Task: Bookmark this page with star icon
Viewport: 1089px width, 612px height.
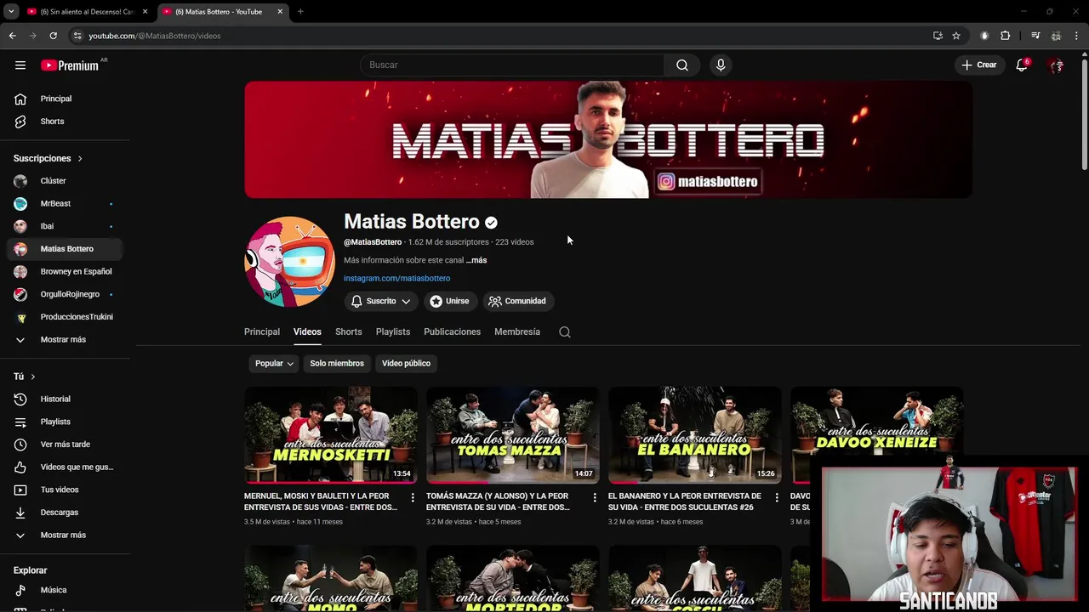Action: [x=956, y=36]
